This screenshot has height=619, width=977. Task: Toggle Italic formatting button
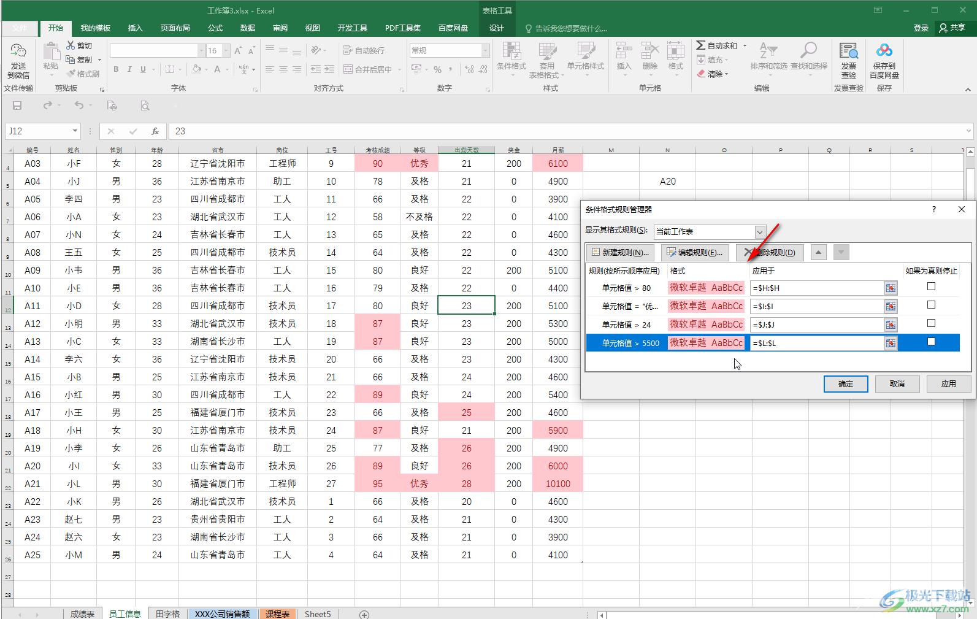click(129, 69)
